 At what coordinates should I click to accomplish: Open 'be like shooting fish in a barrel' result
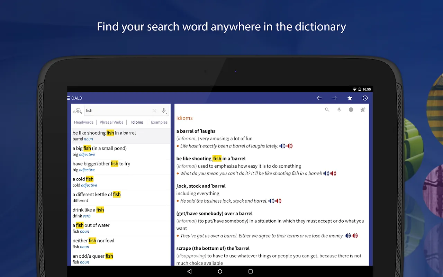(x=121, y=136)
